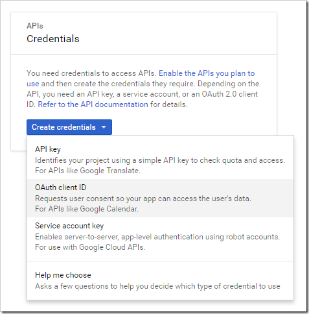The width and height of the screenshot is (309, 314).
Task: Click the "For APIs like Google Calendar" line
Action: coord(87,209)
